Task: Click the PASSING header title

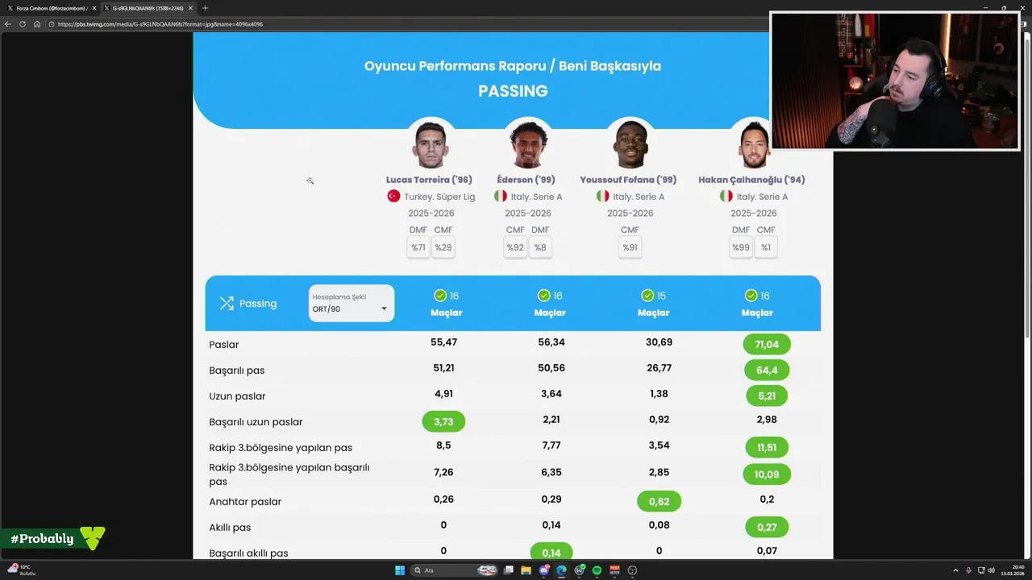Action: pos(513,91)
